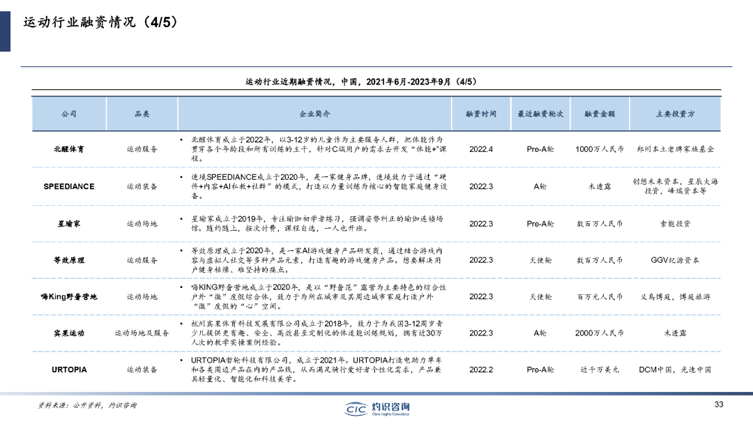Select the company name 星瑜家

69,224
